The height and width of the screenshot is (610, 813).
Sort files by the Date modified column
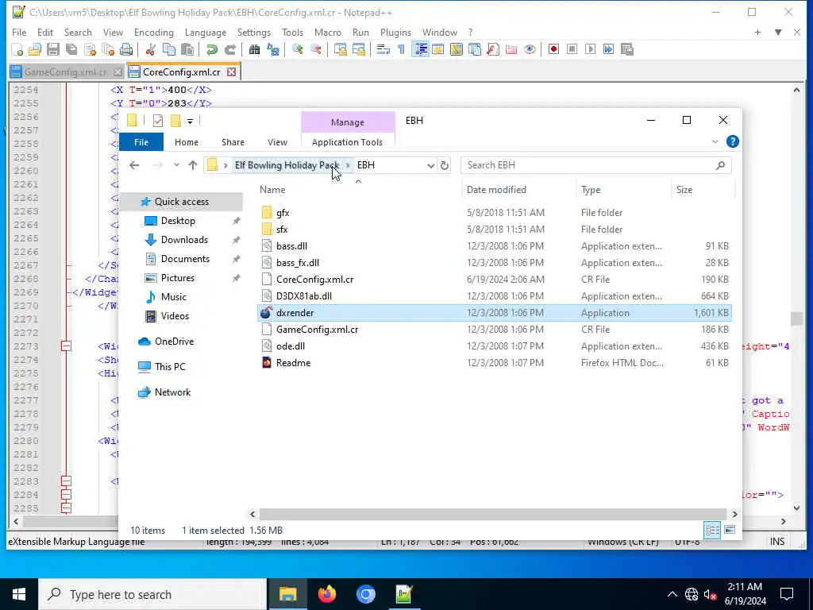pos(496,190)
